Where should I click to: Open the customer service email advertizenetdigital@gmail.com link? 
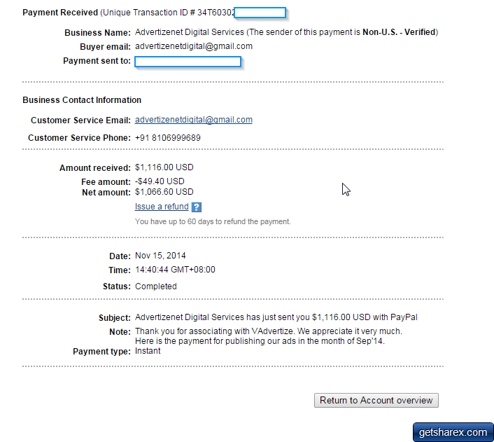[x=193, y=120]
